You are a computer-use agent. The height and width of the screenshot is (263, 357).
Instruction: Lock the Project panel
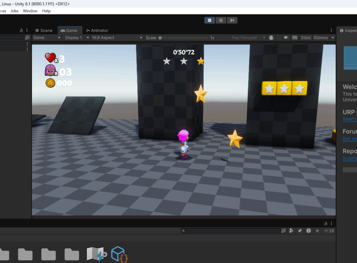(326, 223)
